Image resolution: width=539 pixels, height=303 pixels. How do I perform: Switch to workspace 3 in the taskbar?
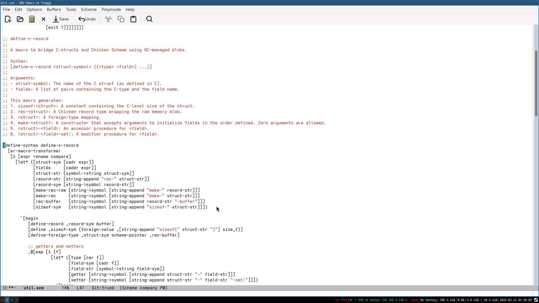[12, 300]
